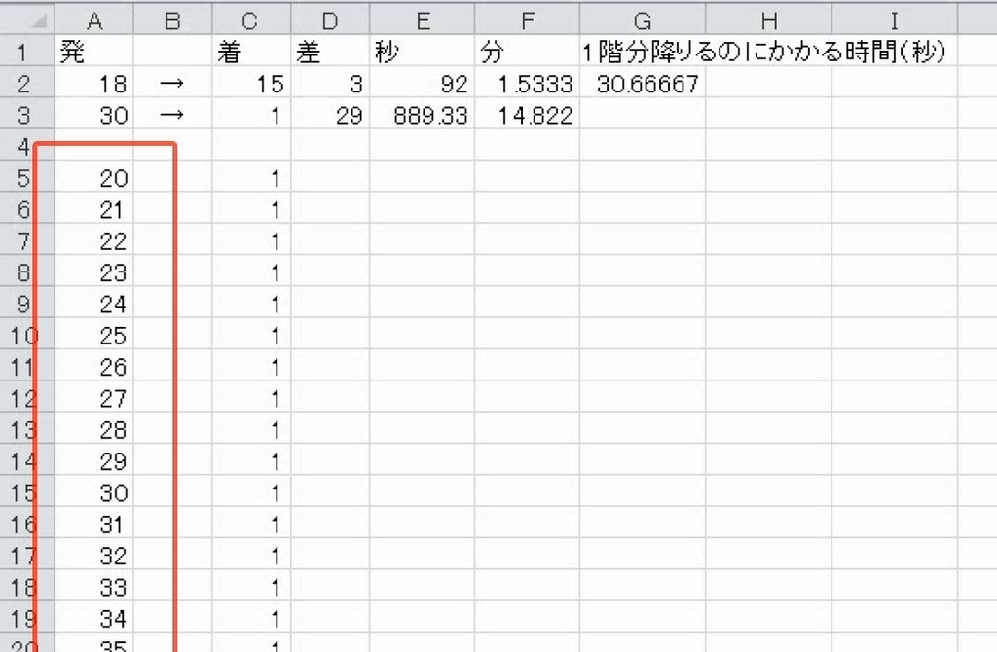Viewport: 997px width, 652px height.
Task: Click the Select All corner triangle
Action: coord(27,20)
